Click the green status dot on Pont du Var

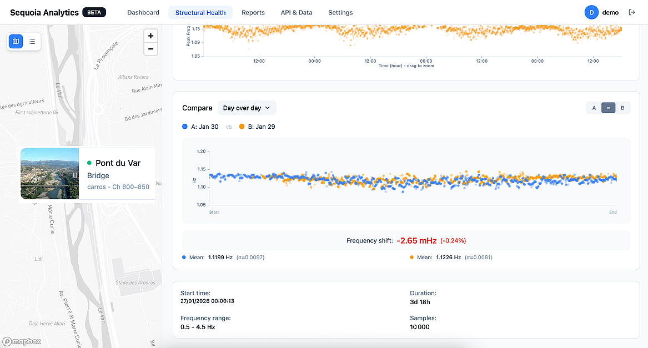click(89, 163)
